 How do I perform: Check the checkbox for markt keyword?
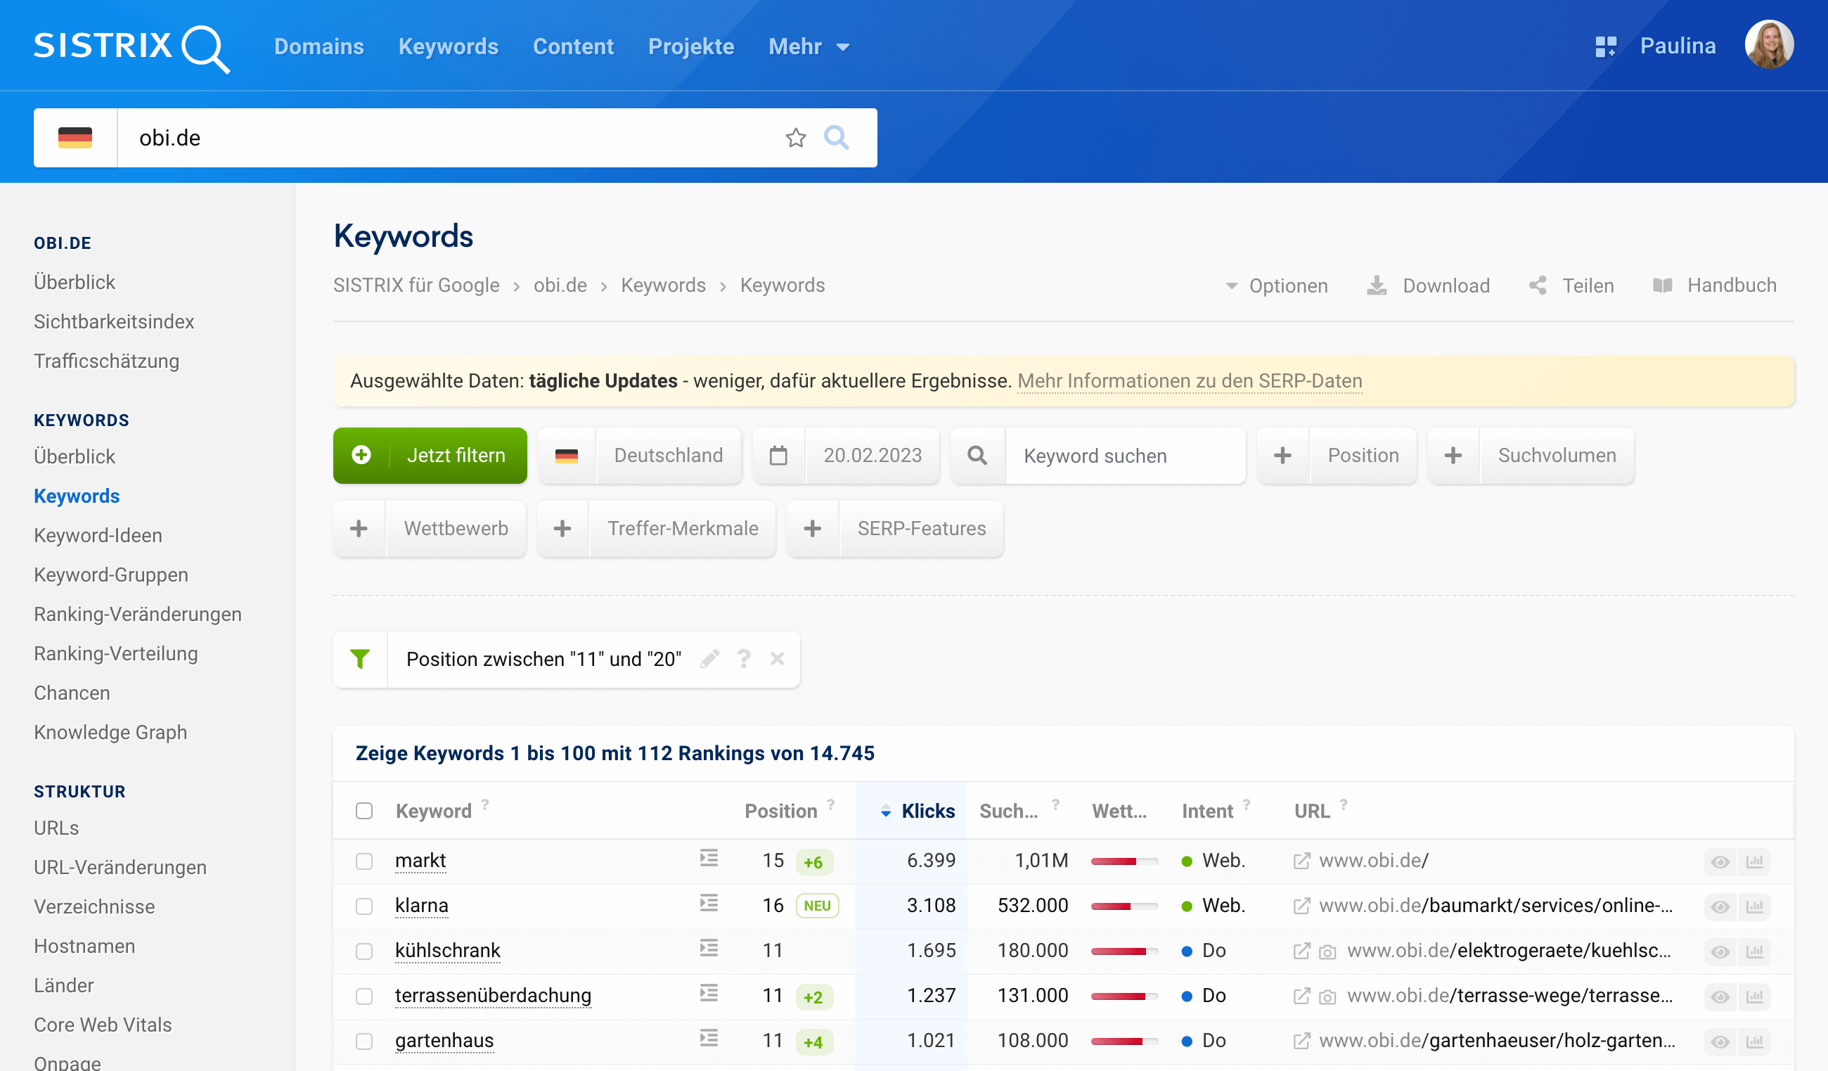pos(364,861)
